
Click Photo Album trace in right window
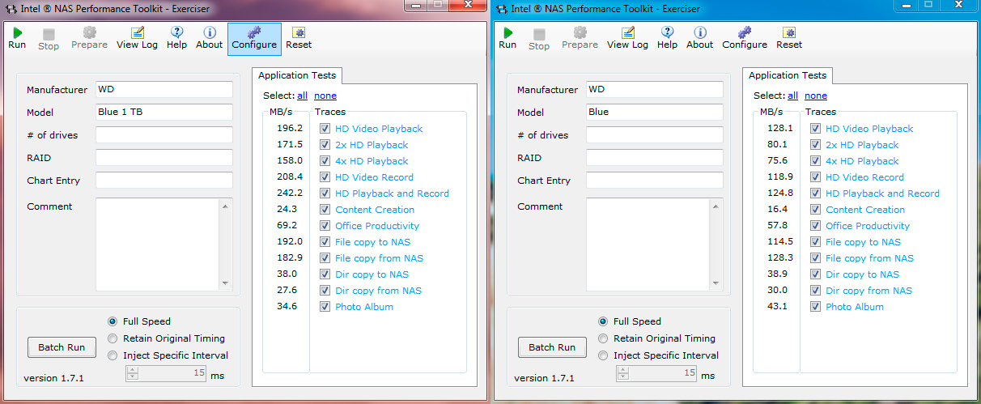[855, 307]
